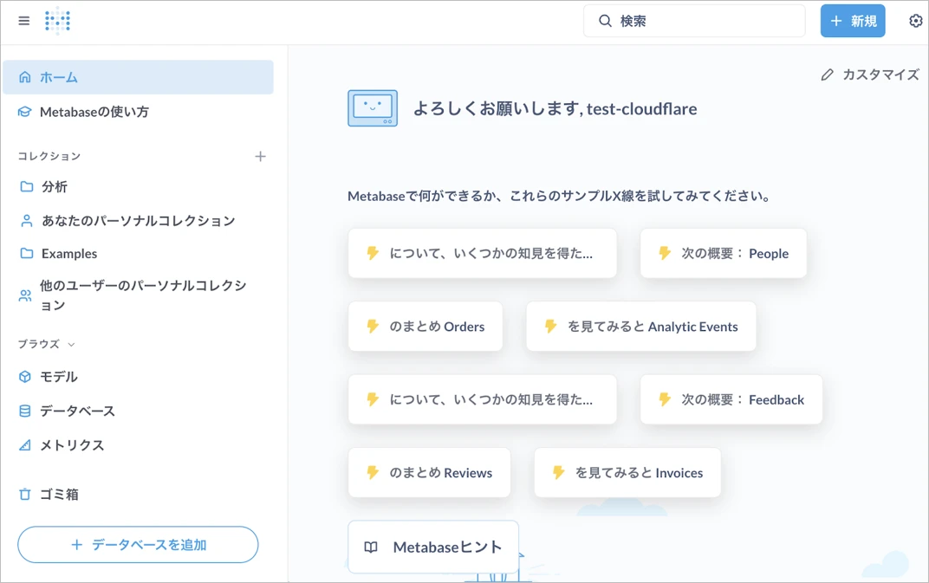Click the metrics icon for メトリクス
The height and width of the screenshot is (583, 929).
25,445
